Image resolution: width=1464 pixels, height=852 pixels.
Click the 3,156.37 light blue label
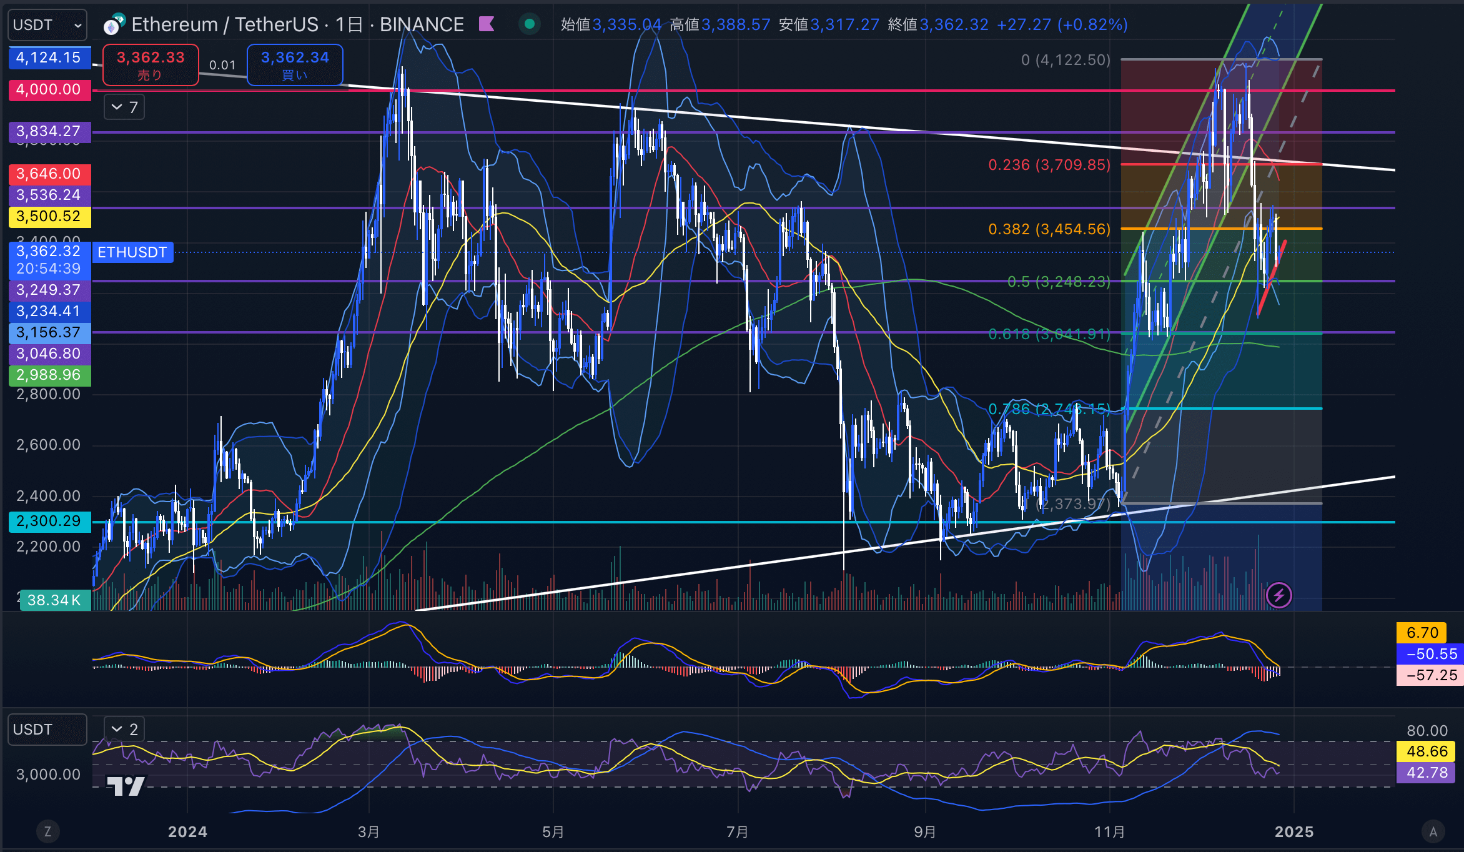[49, 332]
